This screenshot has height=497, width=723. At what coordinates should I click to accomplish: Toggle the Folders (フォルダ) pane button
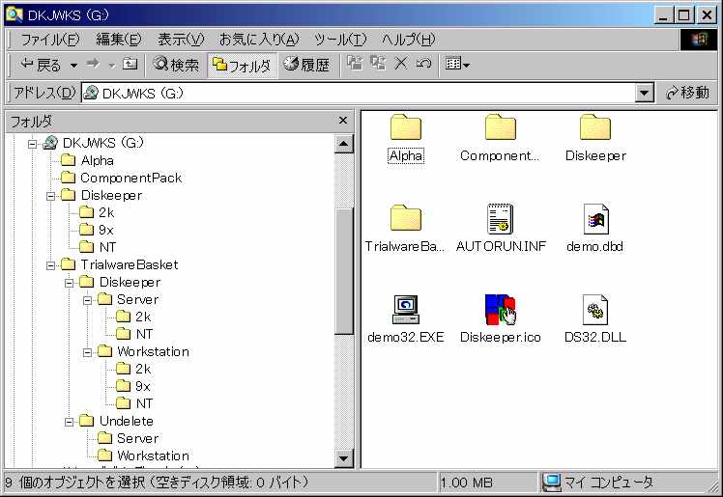point(242,66)
